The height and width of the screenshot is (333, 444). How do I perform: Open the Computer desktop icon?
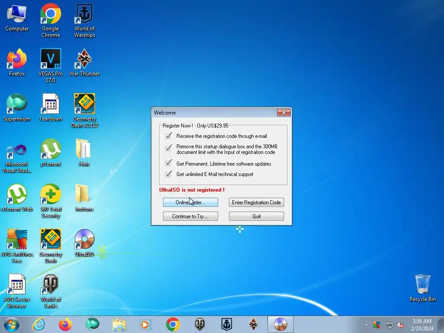(x=17, y=18)
